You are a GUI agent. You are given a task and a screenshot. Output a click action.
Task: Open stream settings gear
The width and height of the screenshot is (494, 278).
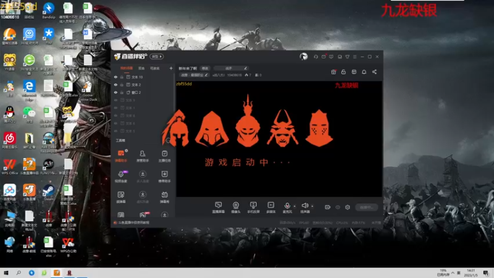tap(348, 208)
